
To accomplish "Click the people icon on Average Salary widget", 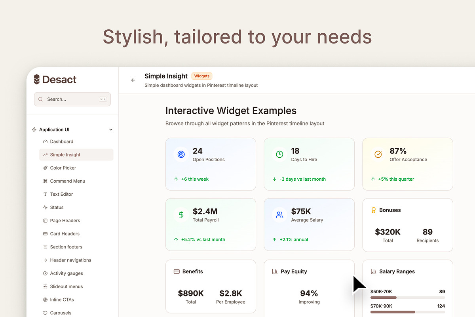I will click(279, 215).
